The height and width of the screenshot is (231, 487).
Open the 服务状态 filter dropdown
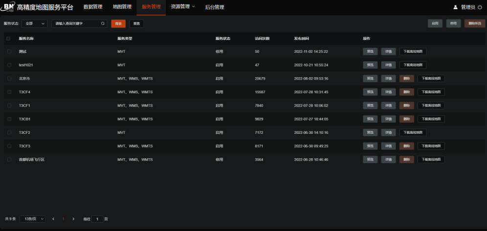(x=35, y=23)
